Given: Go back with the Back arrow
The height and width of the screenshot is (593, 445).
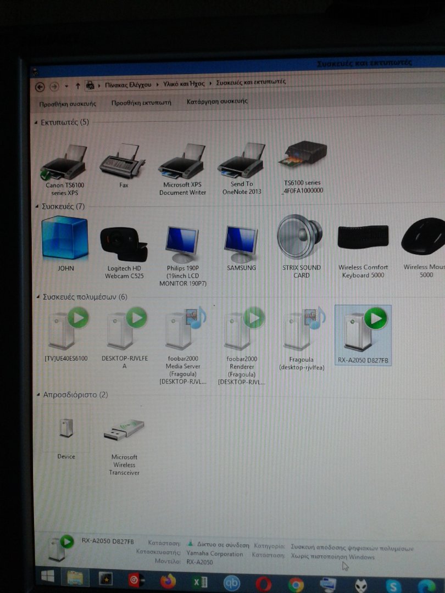Looking at the screenshot, I should (x=40, y=87).
